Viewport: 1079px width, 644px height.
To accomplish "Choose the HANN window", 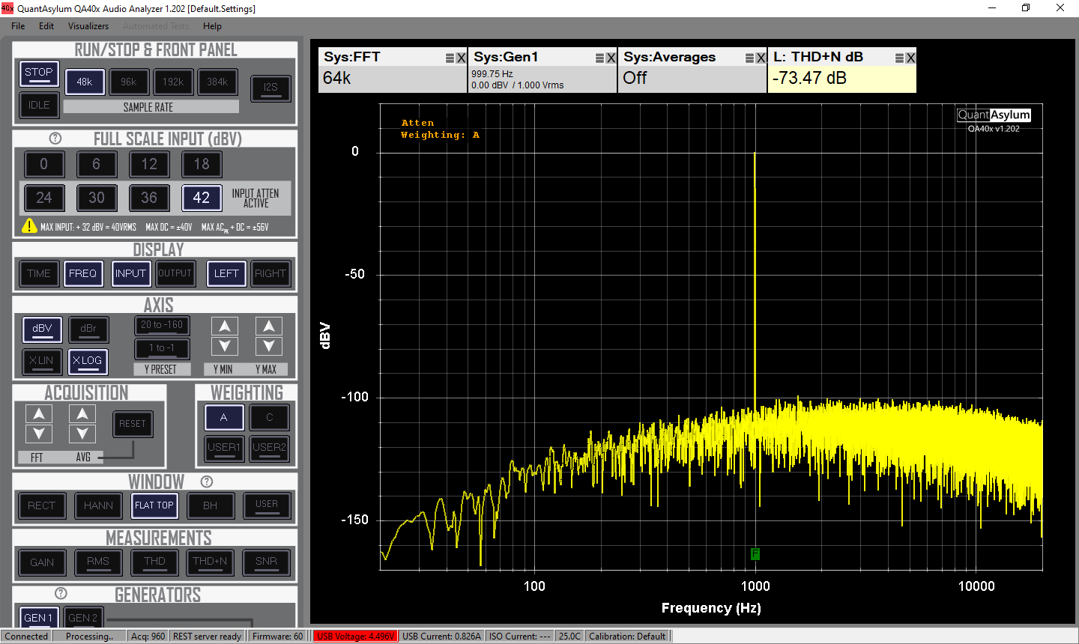I will tap(98, 506).
